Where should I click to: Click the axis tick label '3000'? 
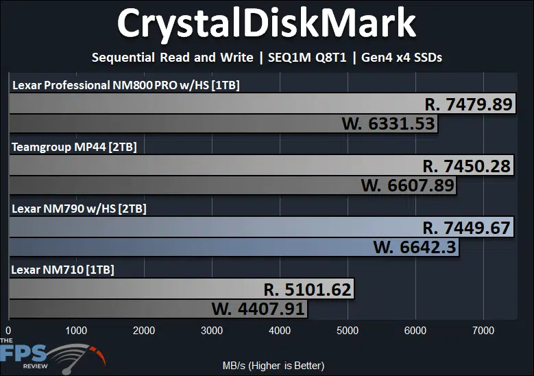pyautogui.click(x=212, y=330)
